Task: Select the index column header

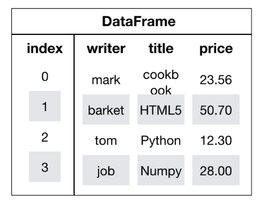Action: [x=45, y=48]
